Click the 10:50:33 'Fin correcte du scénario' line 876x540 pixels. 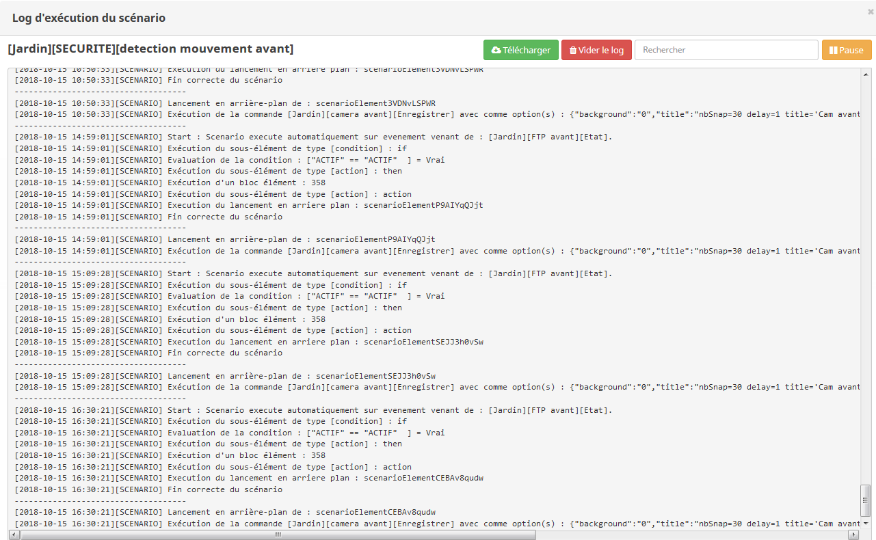[148, 80]
